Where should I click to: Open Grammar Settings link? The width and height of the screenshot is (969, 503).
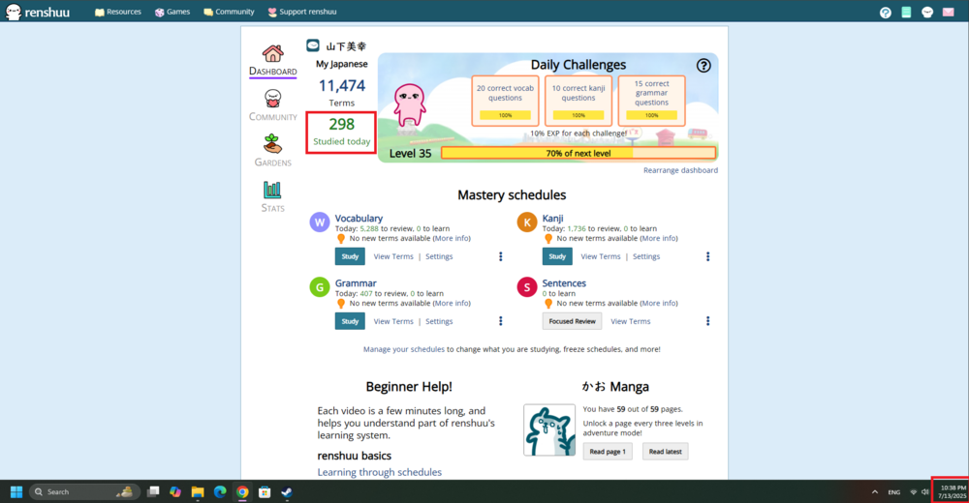point(439,321)
